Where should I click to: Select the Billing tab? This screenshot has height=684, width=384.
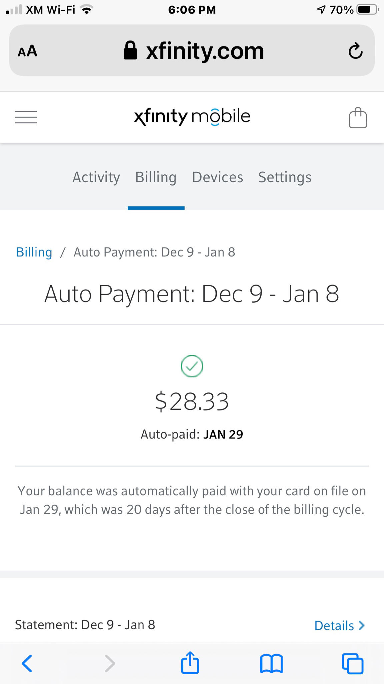point(156,177)
